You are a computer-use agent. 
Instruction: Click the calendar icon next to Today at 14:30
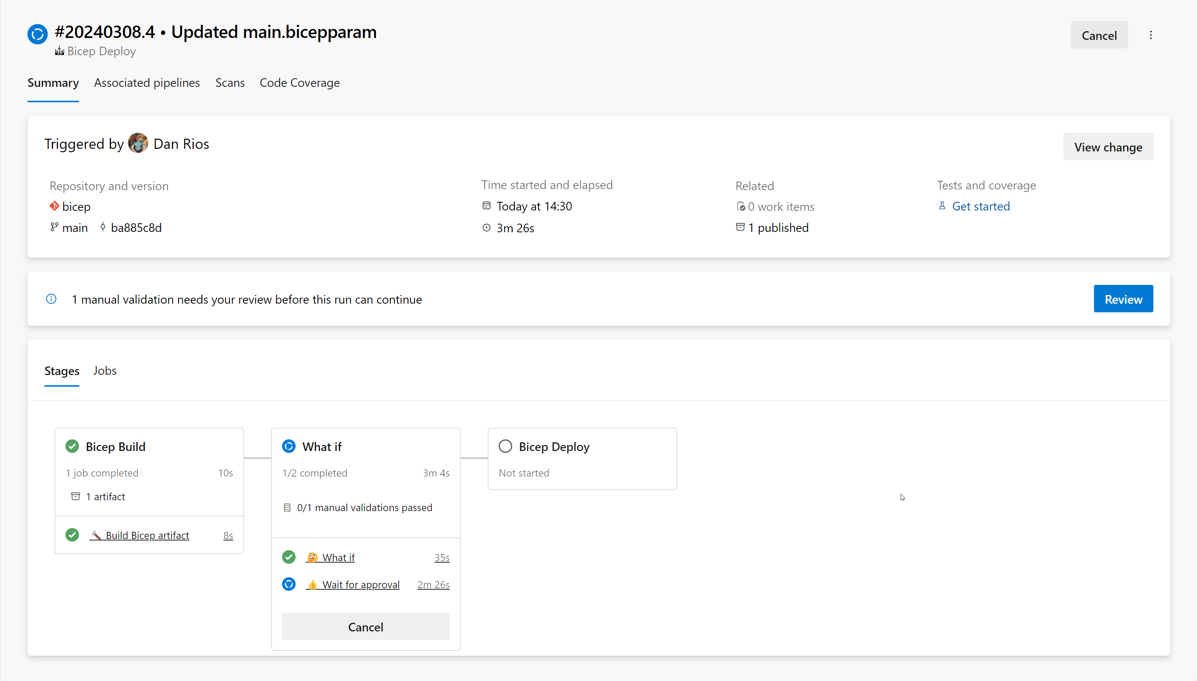[487, 206]
